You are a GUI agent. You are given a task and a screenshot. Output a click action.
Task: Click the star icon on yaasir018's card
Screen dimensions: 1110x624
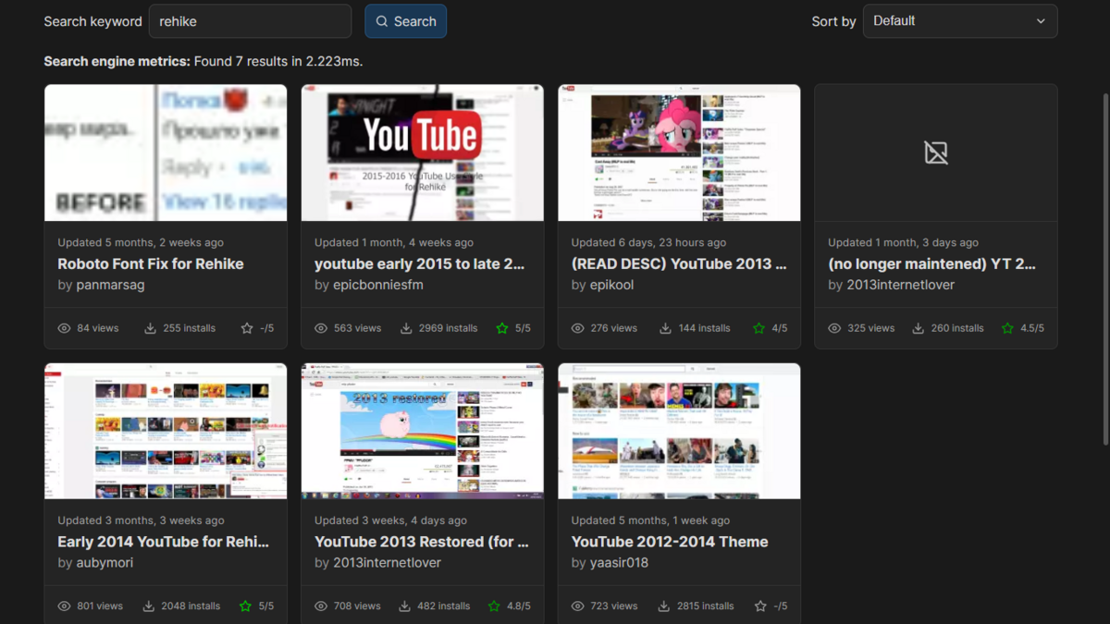click(x=760, y=606)
